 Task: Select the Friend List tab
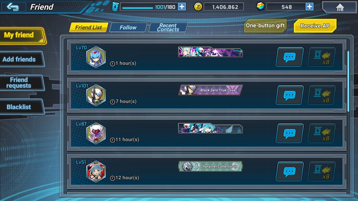89,27
